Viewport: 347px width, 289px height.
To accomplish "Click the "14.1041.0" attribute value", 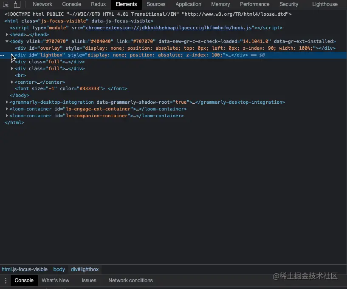I will click(x=256, y=41).
